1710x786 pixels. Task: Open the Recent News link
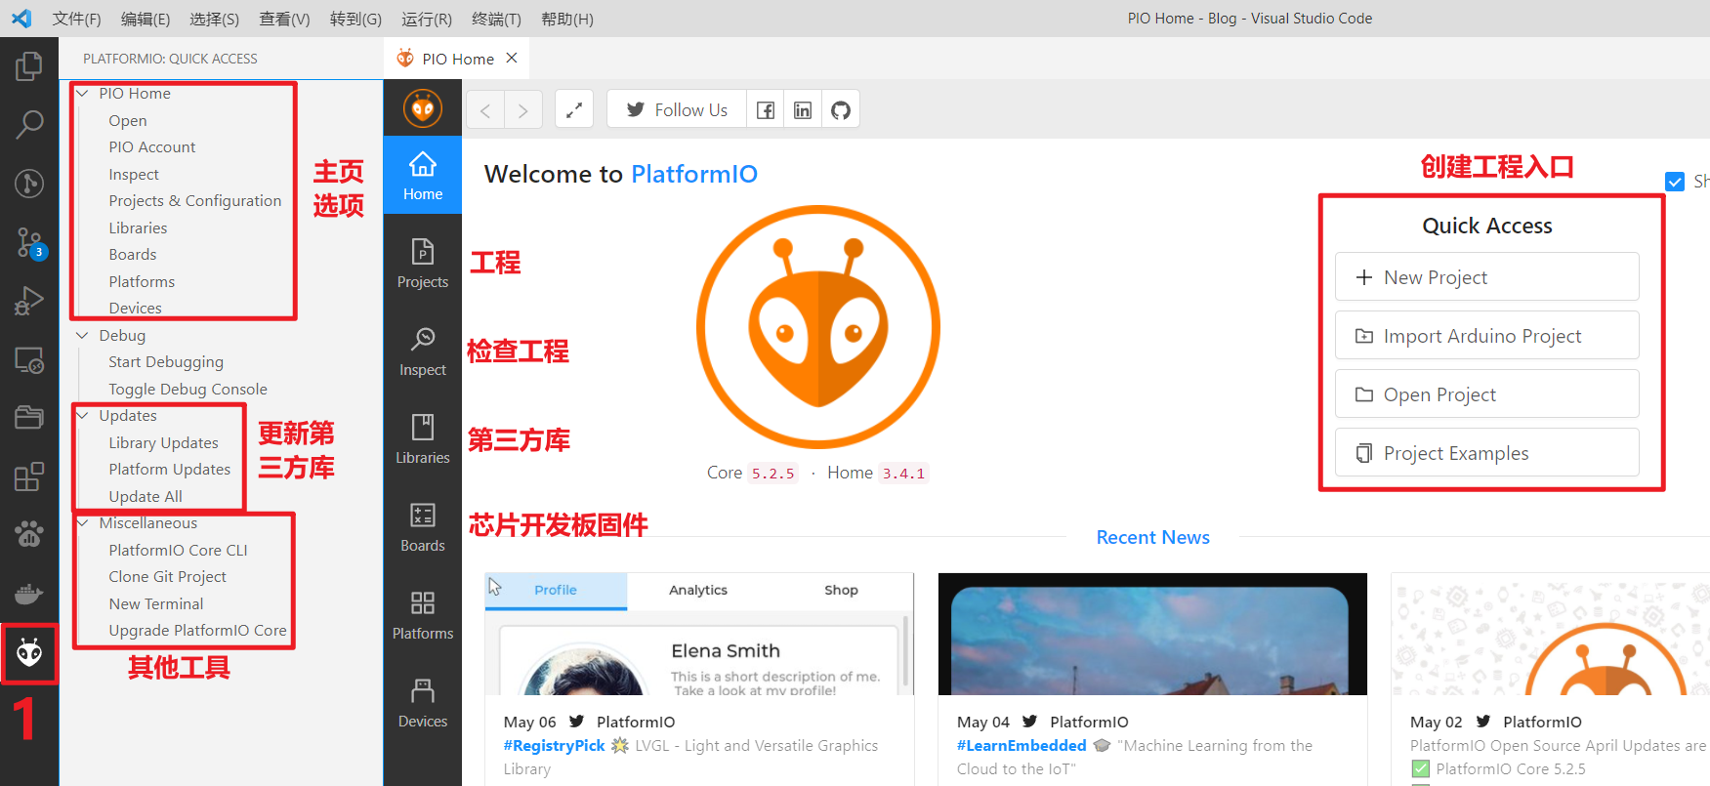coord(1152,537)
